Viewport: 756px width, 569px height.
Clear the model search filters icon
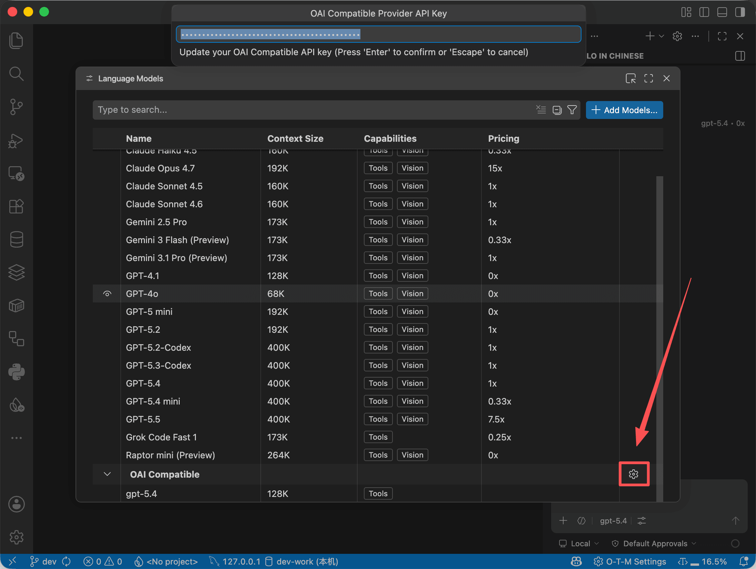pyautogui.click(x=541, y=110)
